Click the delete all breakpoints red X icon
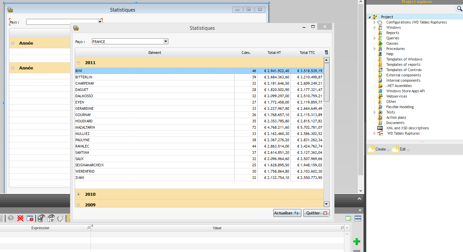This screenshot has width=463, height=252. click(20, 218)
